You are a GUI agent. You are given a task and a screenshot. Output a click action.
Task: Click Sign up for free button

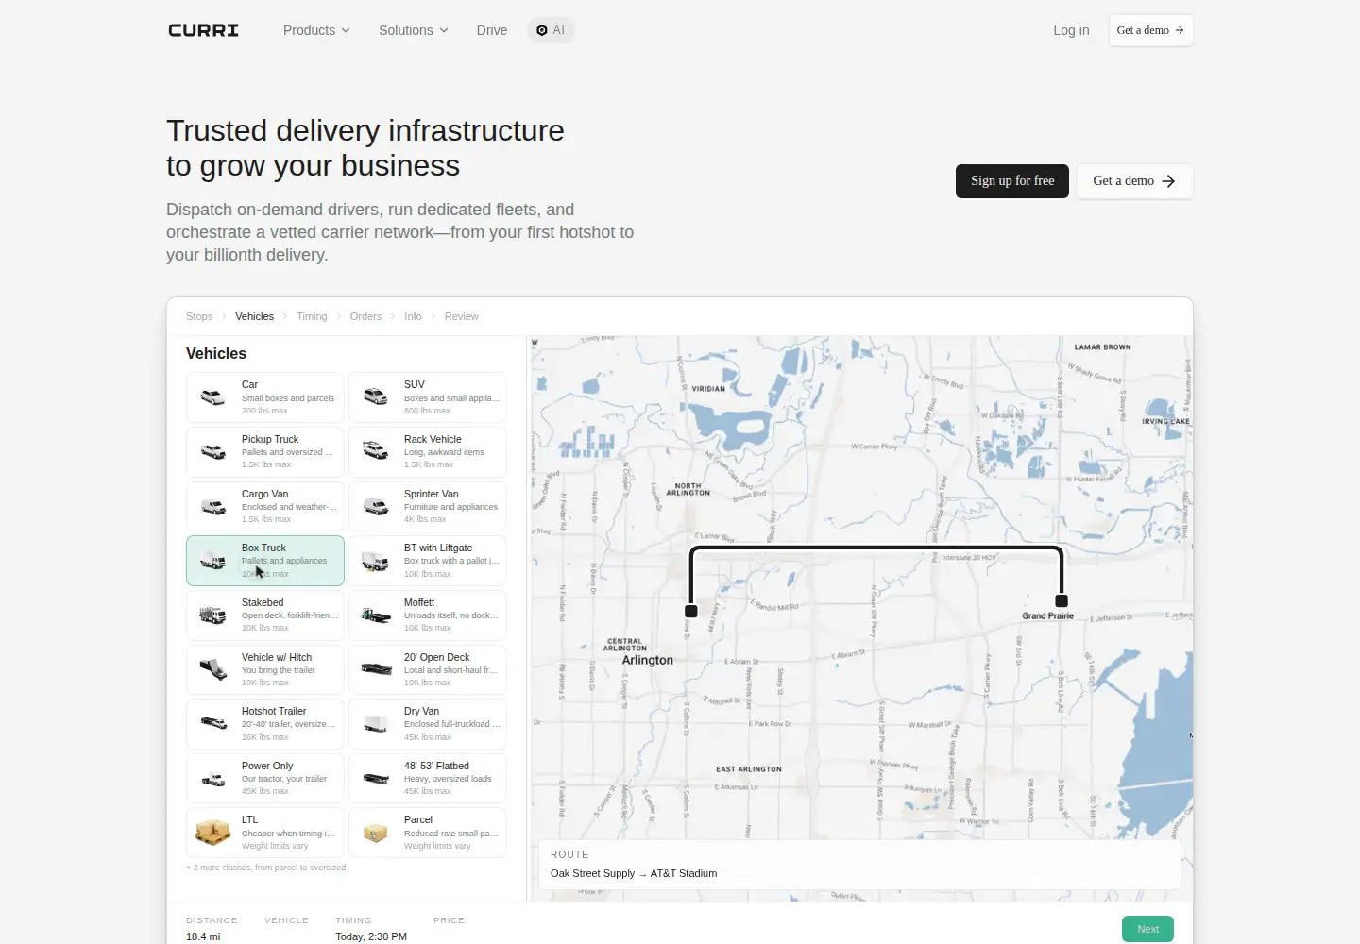[1012, 181]
